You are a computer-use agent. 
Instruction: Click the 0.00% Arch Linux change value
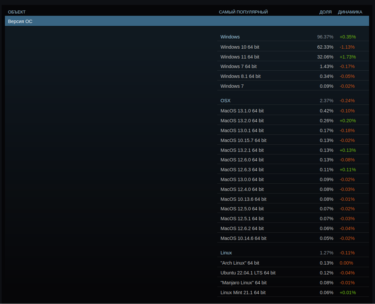tap(346, 263)
